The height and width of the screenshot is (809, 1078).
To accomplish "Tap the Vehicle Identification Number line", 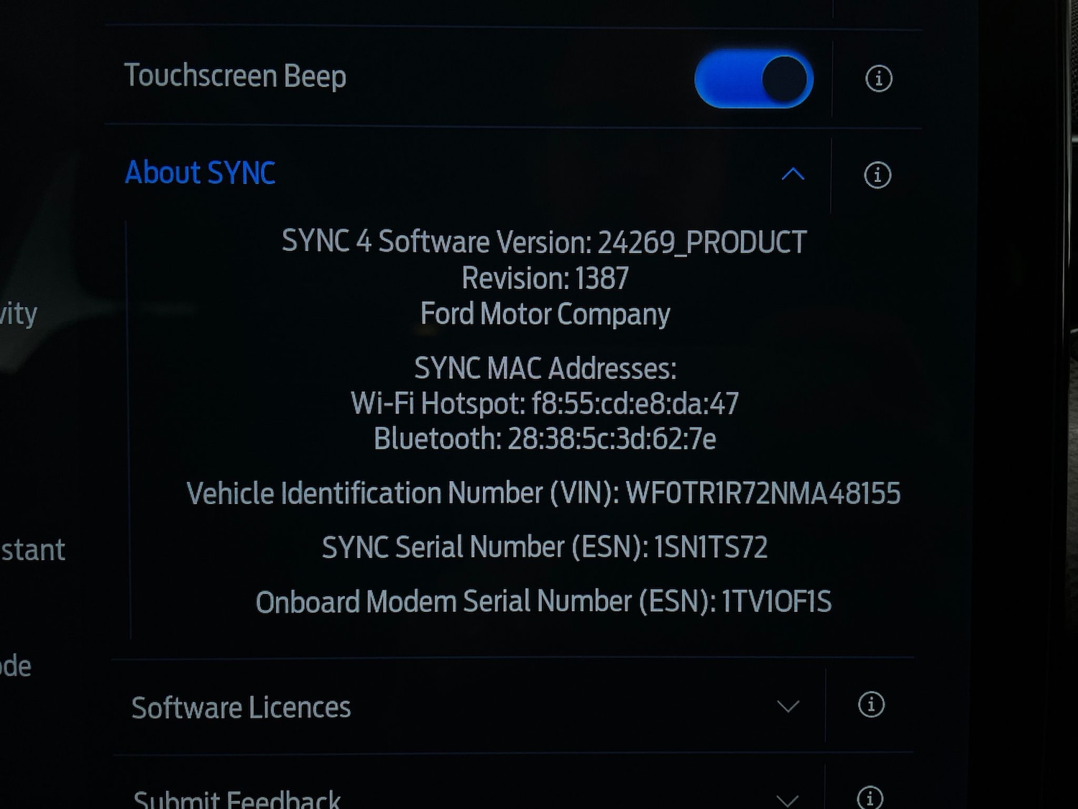I will pos(543,494).
